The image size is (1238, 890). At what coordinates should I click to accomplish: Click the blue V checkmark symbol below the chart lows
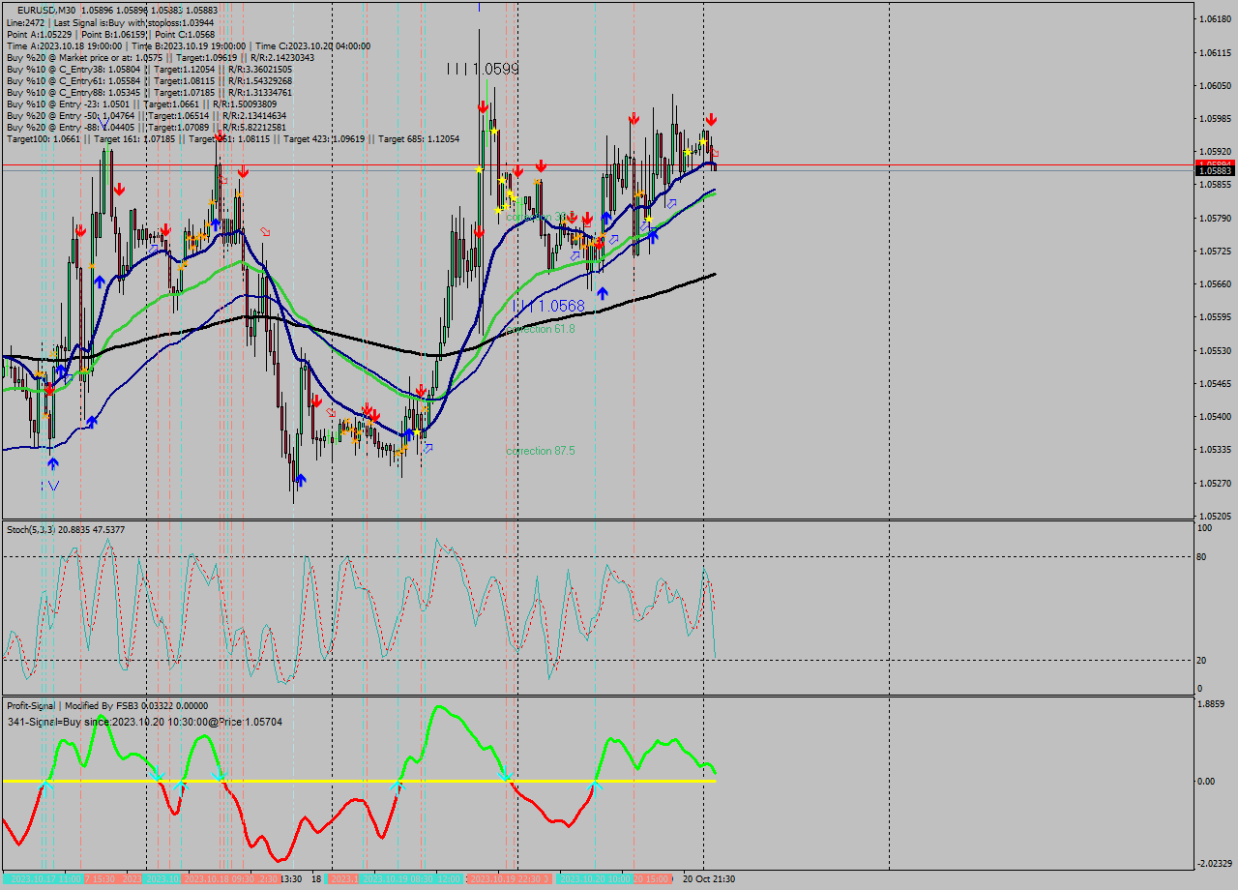53,484
